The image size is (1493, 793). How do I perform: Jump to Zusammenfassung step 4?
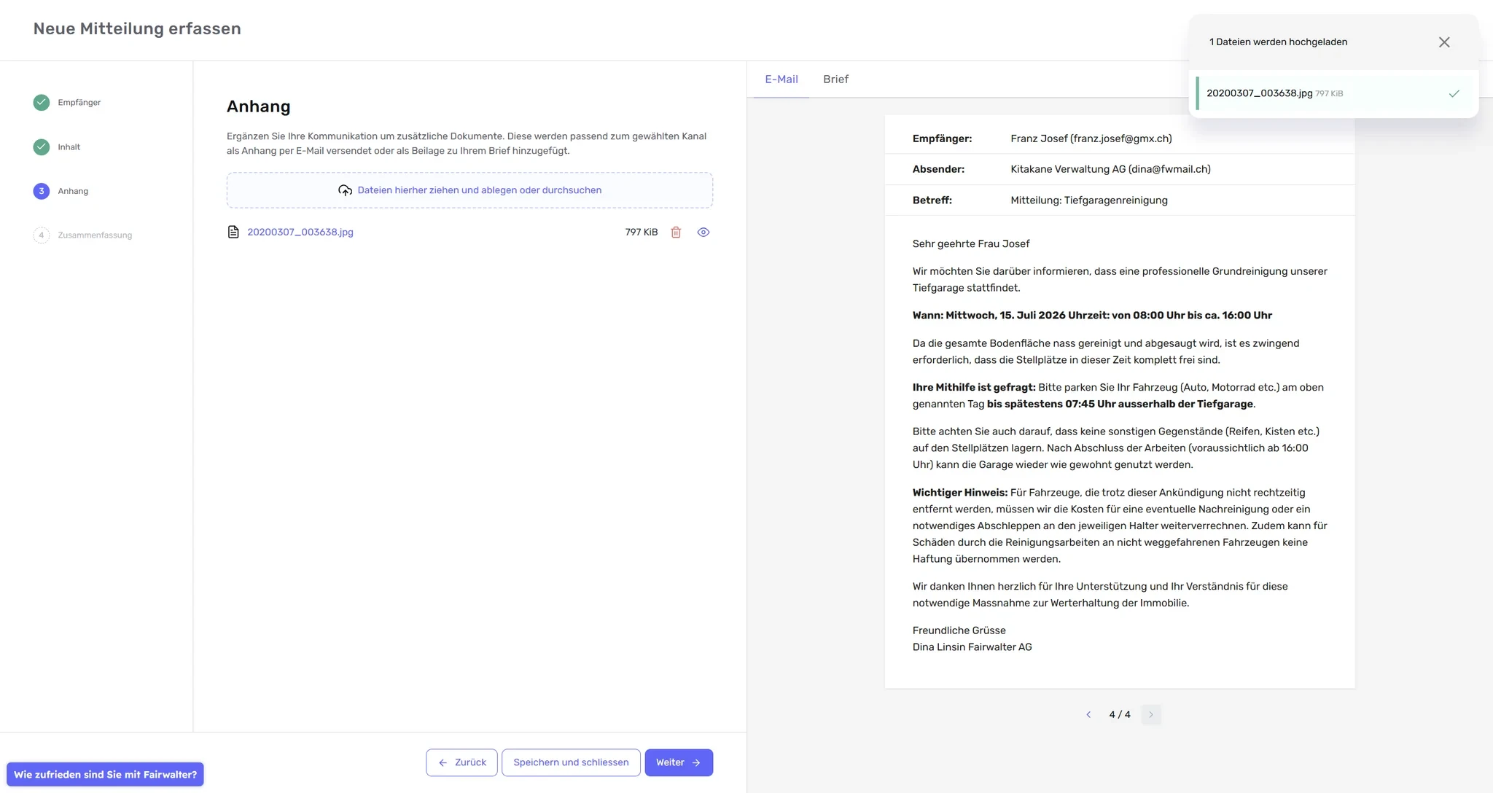82,235
